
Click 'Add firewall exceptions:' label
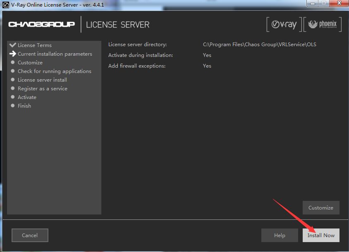click(137, 66)
